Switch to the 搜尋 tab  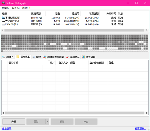[37, 57]
